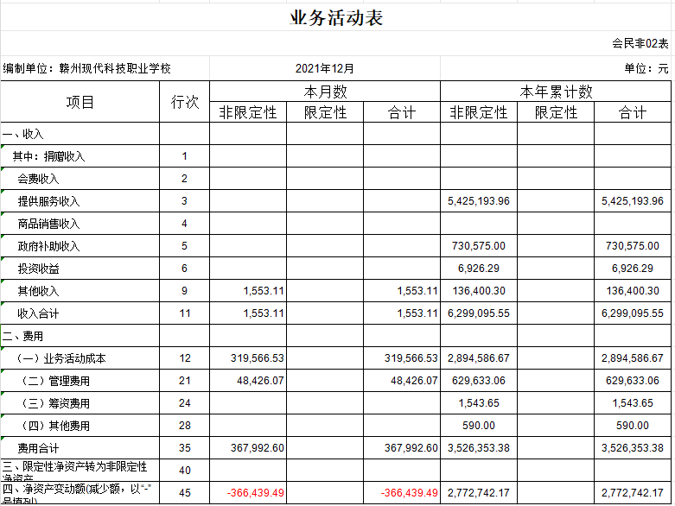
Task: Click the red -366,439.49 in 本月数 合计
Action: click(410, 493)
